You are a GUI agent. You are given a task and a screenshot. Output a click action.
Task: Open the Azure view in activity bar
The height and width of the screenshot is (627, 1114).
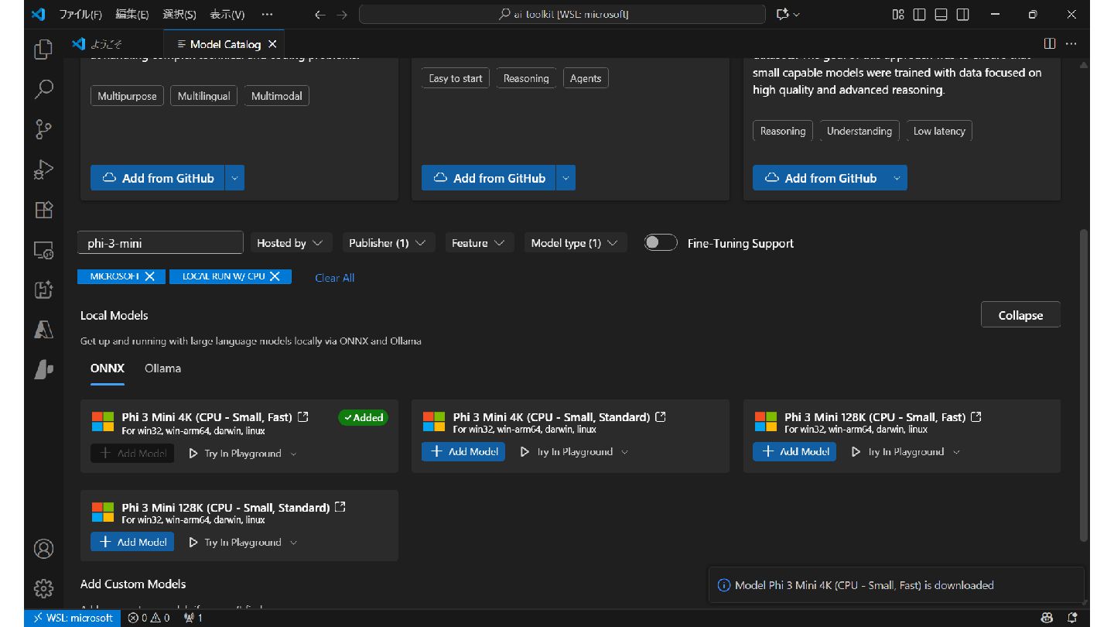pos(43,330)
